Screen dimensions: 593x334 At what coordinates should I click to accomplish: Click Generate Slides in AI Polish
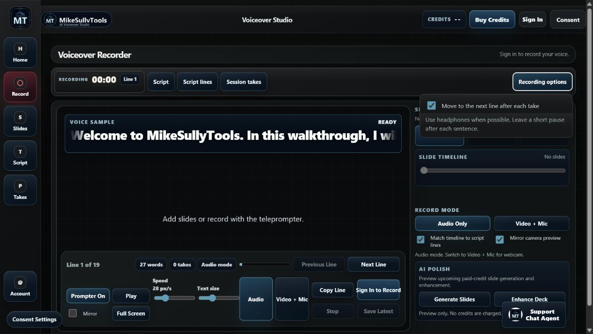pyautogui.click(x=455, y=299)
